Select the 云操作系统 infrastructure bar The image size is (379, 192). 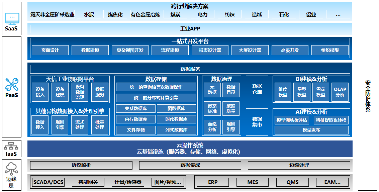pyautogui.click(x=190, y=149)
